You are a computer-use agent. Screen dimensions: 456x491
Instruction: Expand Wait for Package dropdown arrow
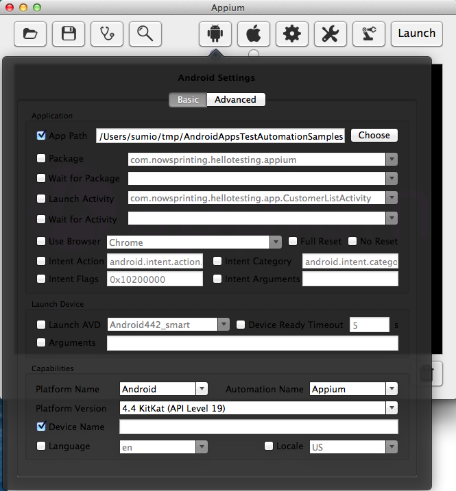(x=392, y=179)
